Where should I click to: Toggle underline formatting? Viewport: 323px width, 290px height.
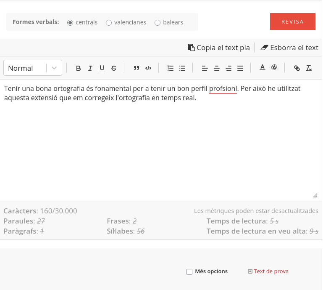pyautogui.click(x=102, y=68)
